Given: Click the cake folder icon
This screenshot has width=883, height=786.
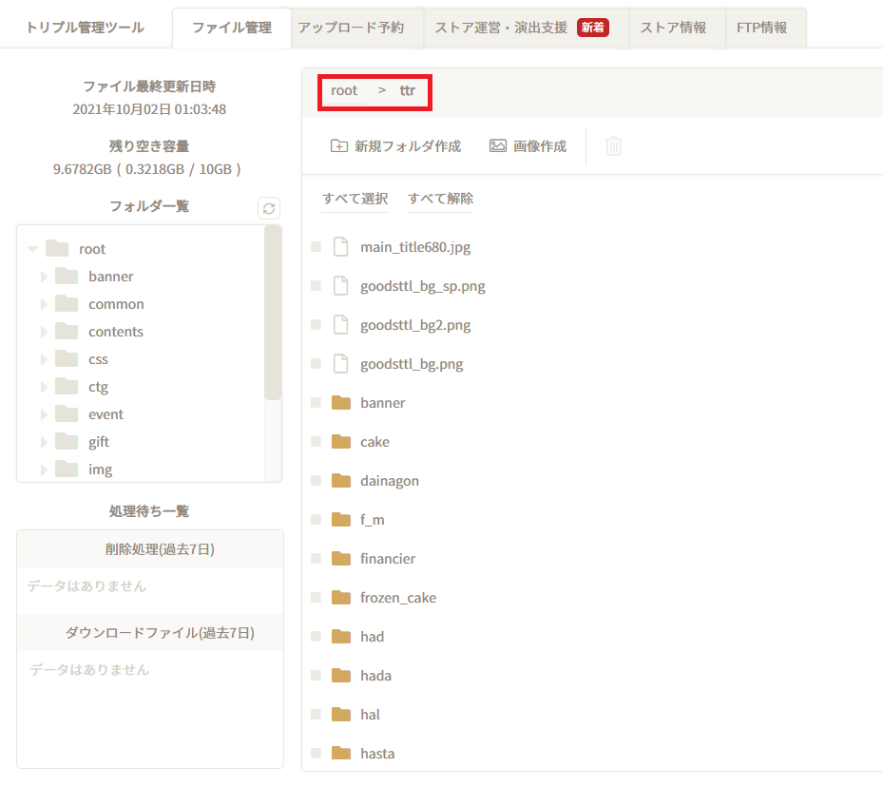Looking at the screenshot, I should (x=341, y=441).
